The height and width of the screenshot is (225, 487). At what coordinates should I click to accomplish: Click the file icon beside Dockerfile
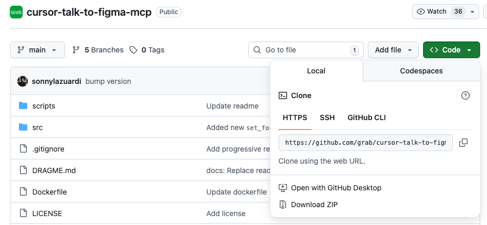click(x=23, y=192)
